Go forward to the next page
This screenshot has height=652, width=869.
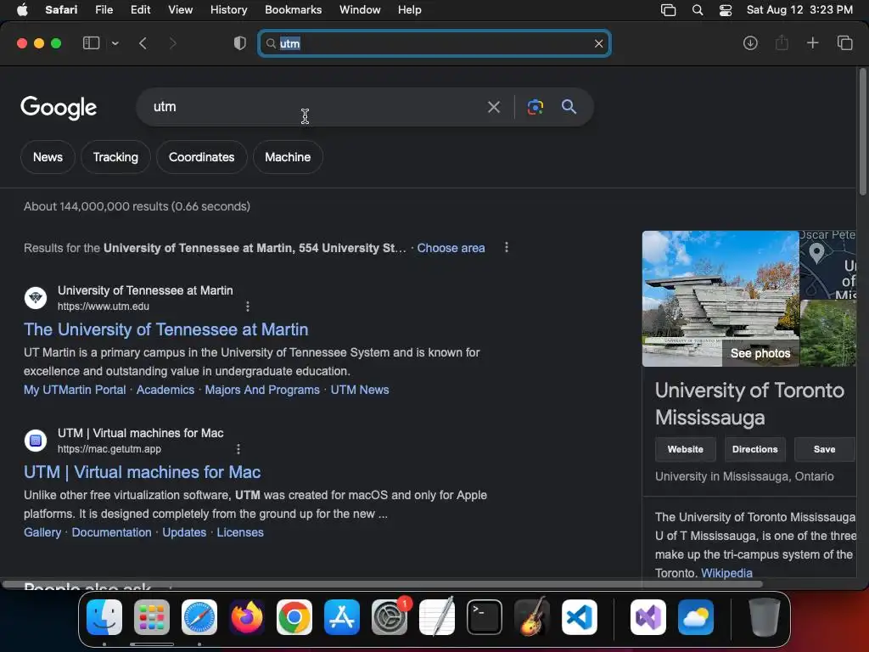172,43
